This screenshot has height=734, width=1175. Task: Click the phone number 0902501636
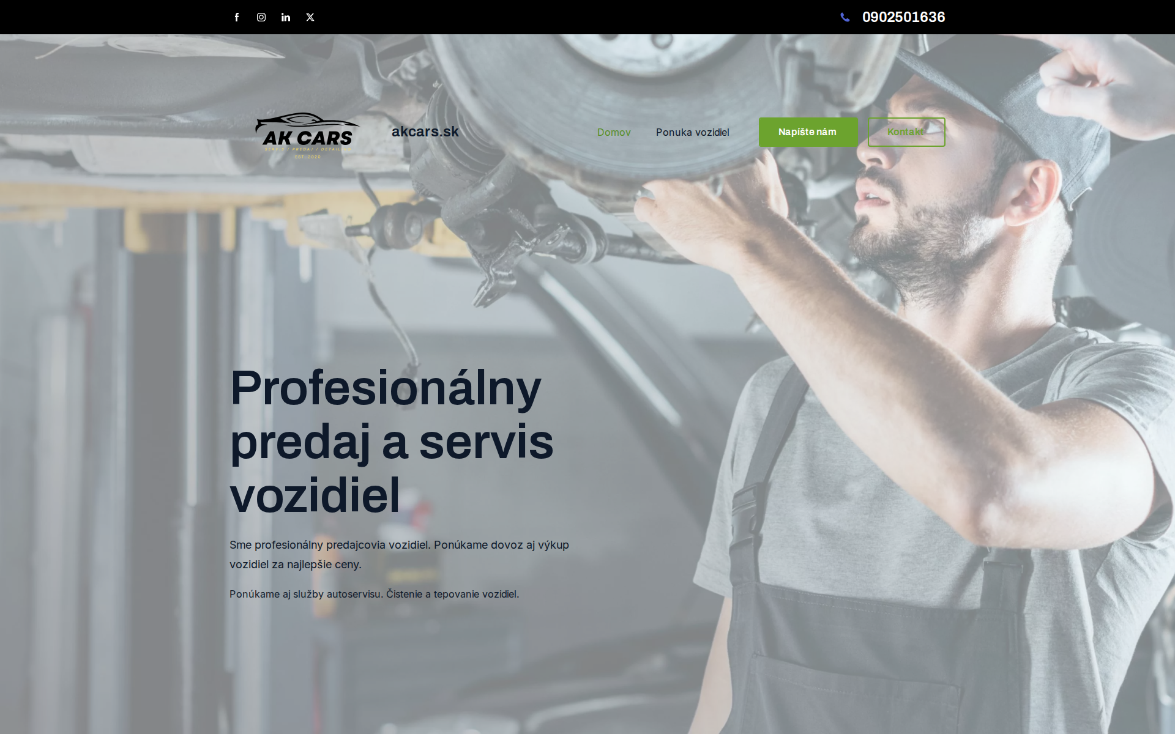click(x=903, y=17)
